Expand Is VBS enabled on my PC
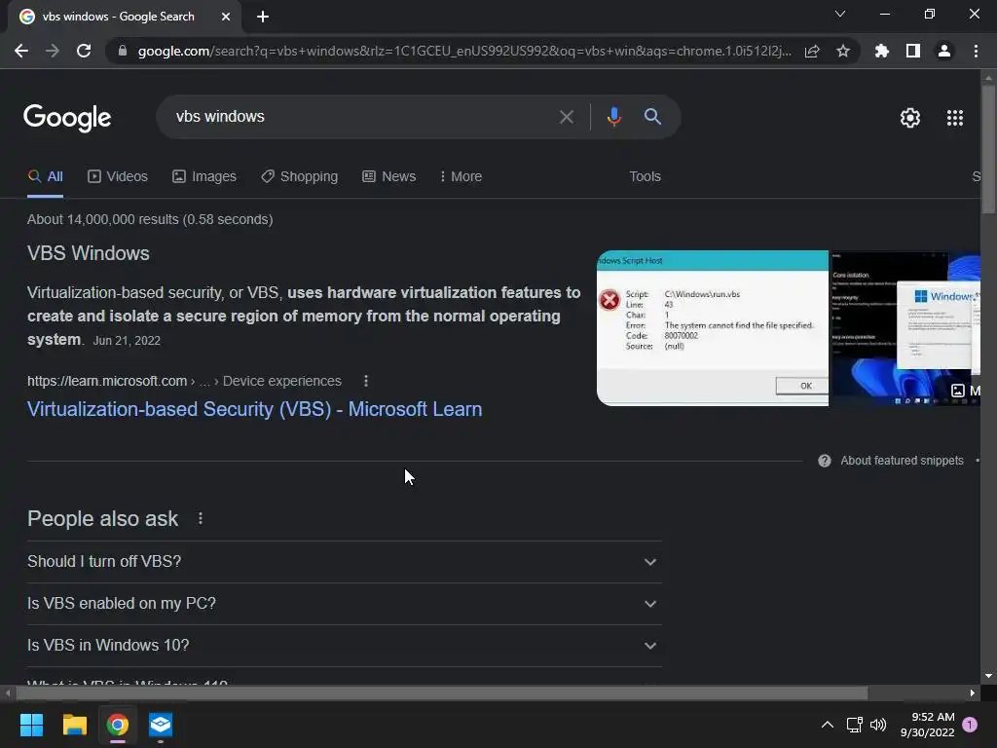 344,604
